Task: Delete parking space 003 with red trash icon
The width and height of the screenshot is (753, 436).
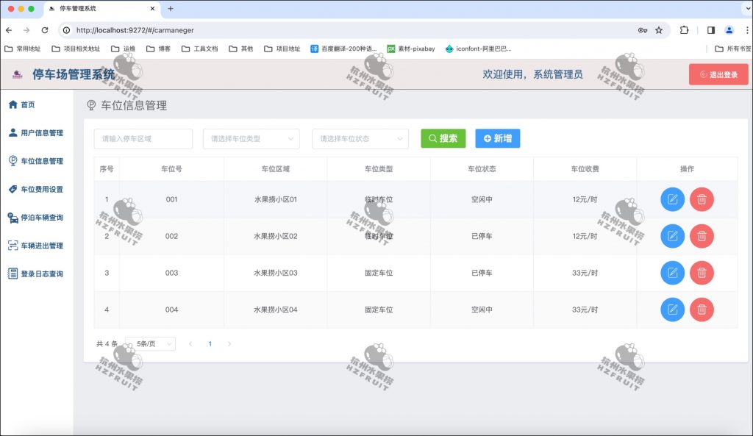Action: pos(702,273)
